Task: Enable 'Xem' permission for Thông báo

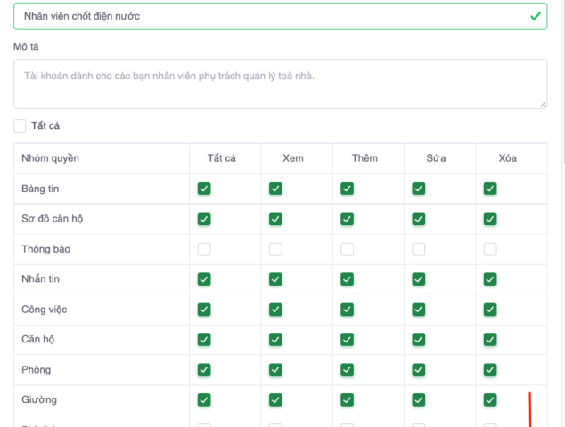Action: 275,249
